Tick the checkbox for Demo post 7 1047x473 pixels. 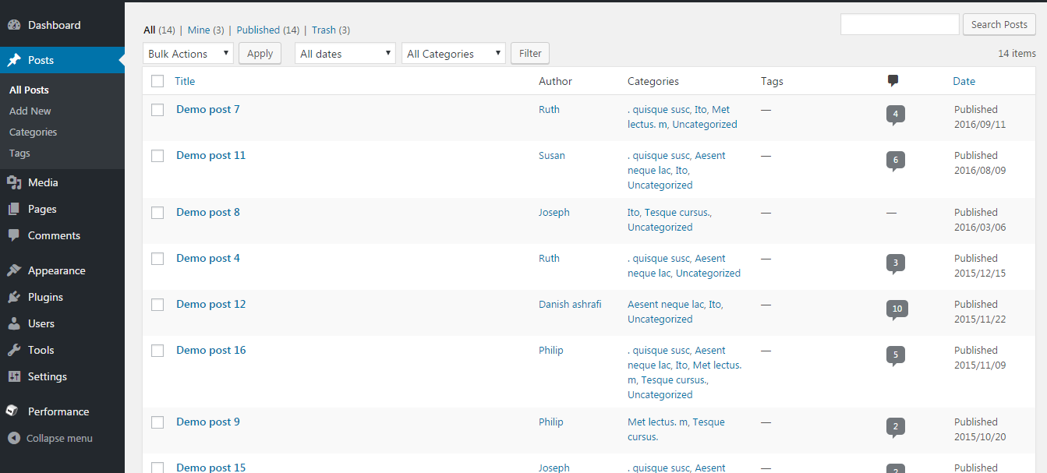coord(157,110)
